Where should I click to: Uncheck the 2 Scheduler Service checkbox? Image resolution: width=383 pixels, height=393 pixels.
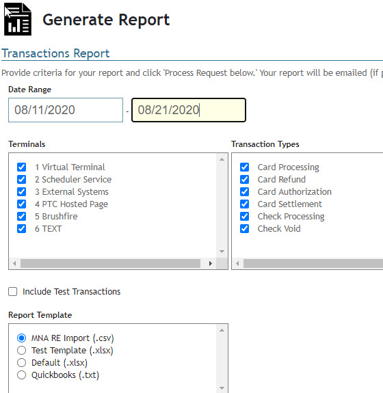22,179
